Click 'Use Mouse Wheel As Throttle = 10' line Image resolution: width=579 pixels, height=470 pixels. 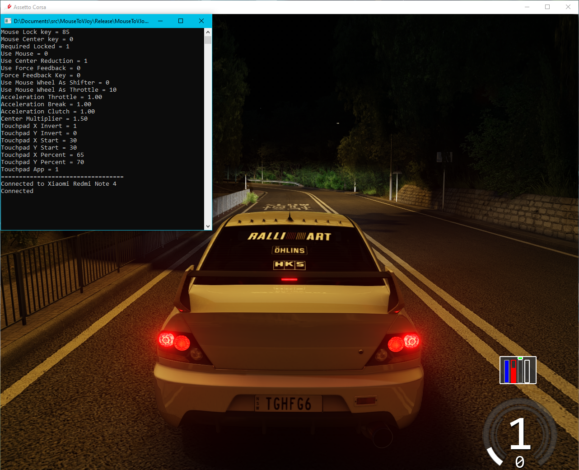(59, 90)
